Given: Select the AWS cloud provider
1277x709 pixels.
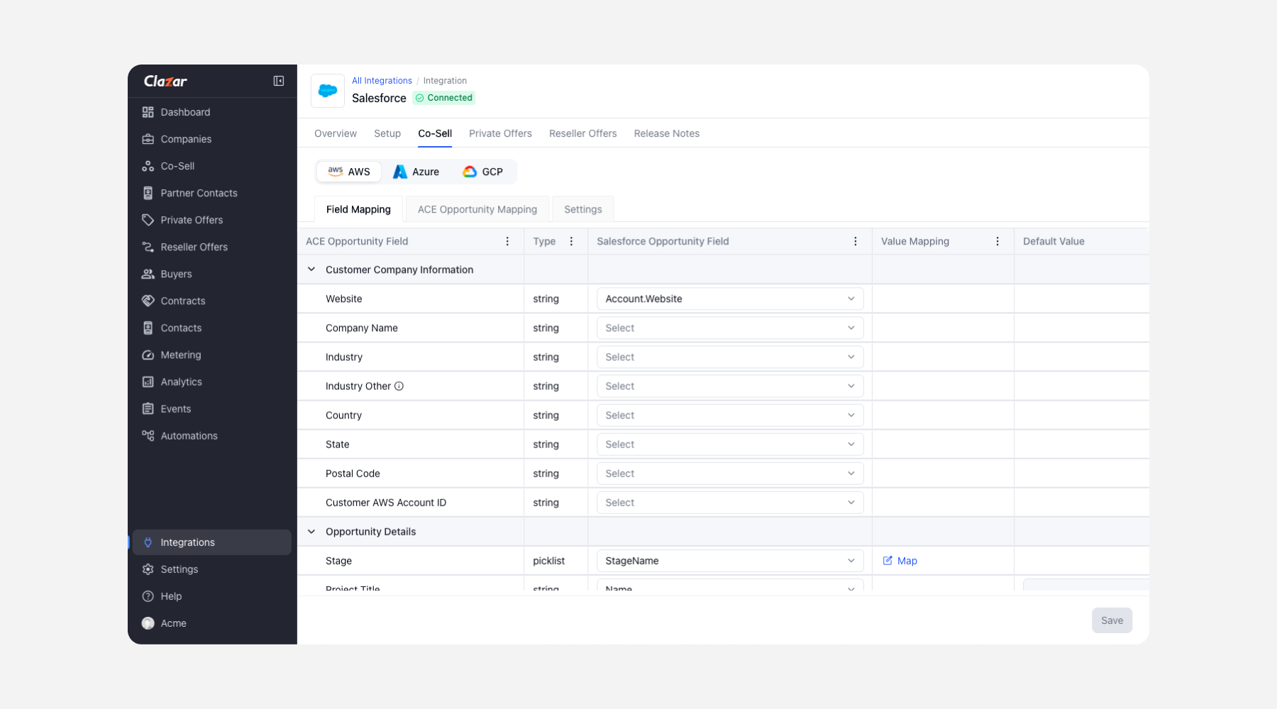Looking at the screenshot, I should [x=349, y=172].
